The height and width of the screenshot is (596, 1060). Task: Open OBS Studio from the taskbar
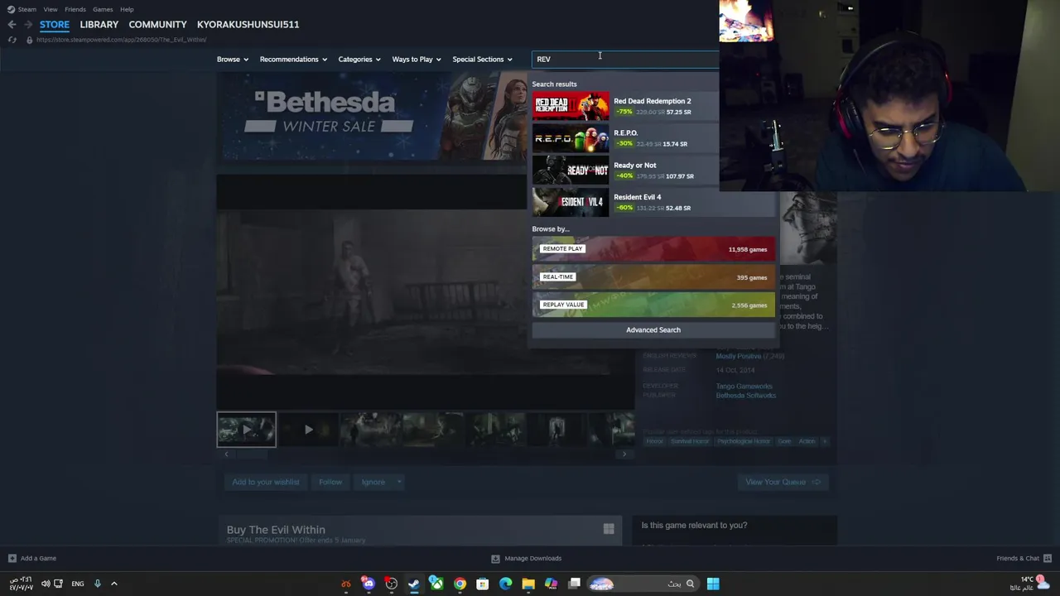(391, 584)
